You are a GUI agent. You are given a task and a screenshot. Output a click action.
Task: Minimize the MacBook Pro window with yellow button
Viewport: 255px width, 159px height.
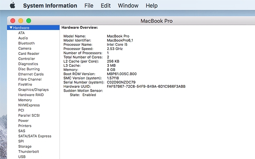(x=21, y=21)
